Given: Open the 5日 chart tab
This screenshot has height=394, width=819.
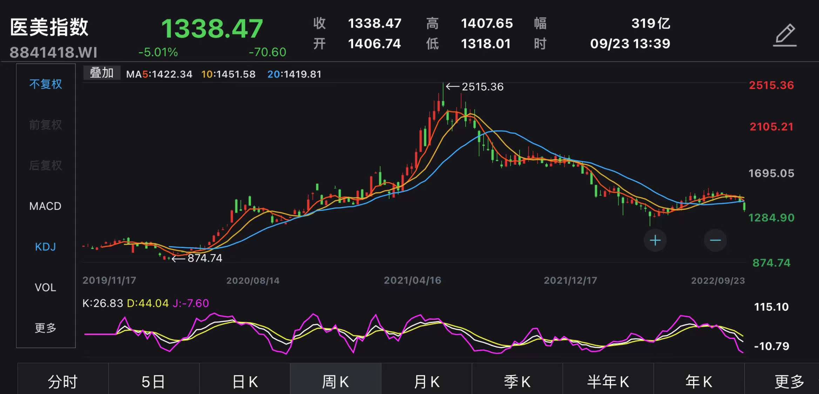Looking at the screenshot, I should click(154, 381).
